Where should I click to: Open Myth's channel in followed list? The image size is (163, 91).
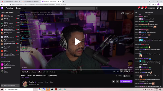click(10, 40)
